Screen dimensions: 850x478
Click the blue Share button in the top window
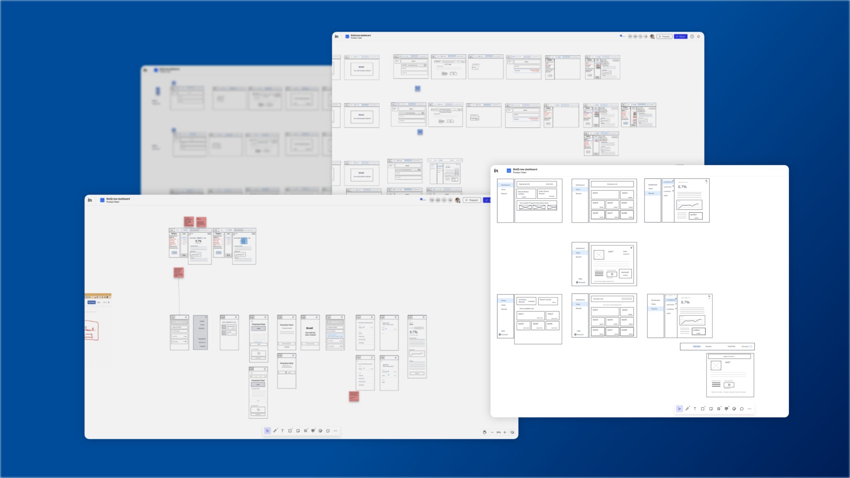681,37
